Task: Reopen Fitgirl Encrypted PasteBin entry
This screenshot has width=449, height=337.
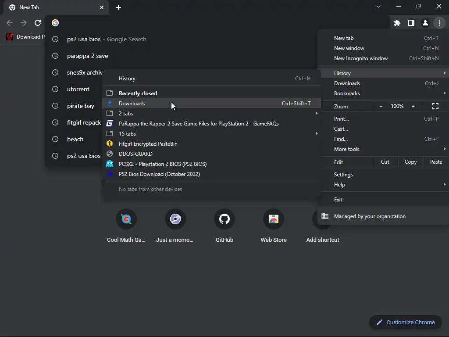Action: coord(211,144)
